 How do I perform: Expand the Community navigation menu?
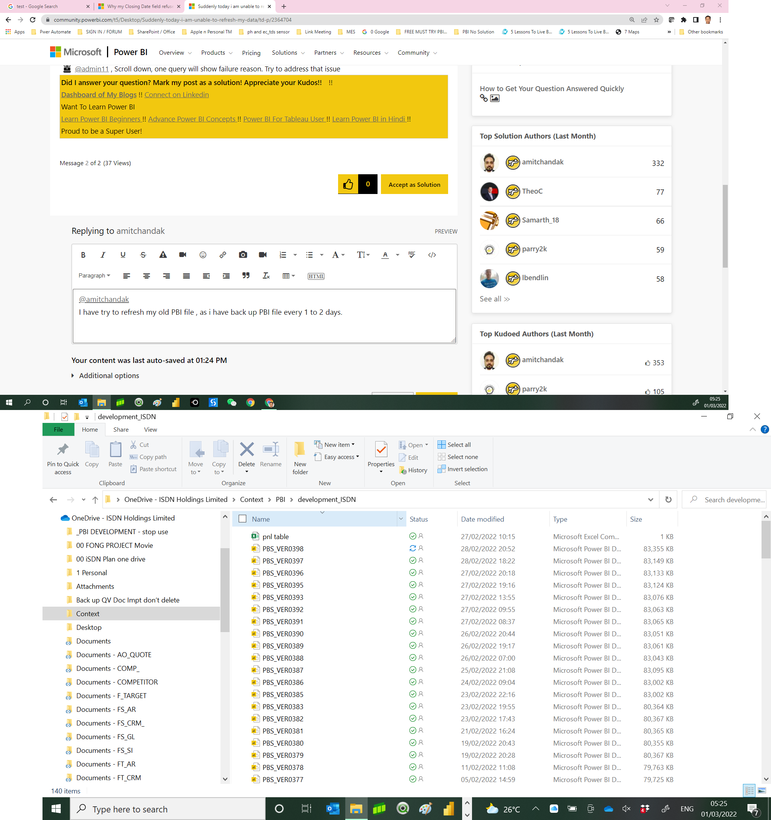point(417,53)
